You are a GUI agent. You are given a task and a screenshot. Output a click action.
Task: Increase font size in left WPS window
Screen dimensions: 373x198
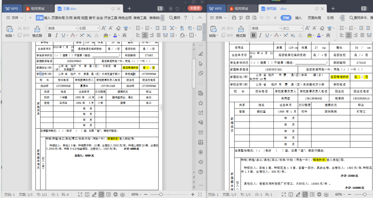[104, 28]
